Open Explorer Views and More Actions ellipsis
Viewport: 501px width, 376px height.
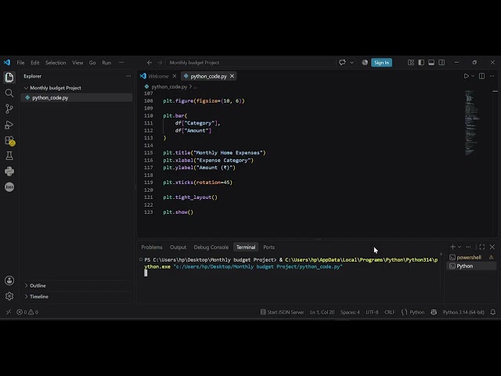tap(128, 76)
